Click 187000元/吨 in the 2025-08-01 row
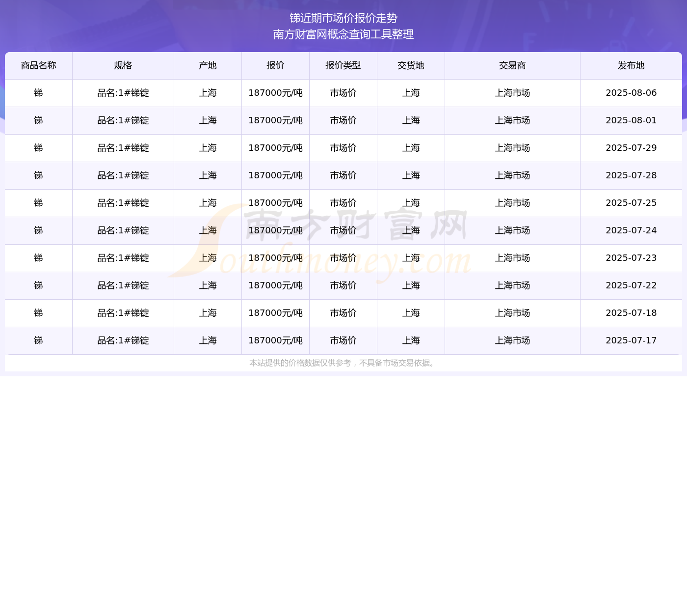Image resolution: width=687 pixels, height=592 pixels. (275, 120)
